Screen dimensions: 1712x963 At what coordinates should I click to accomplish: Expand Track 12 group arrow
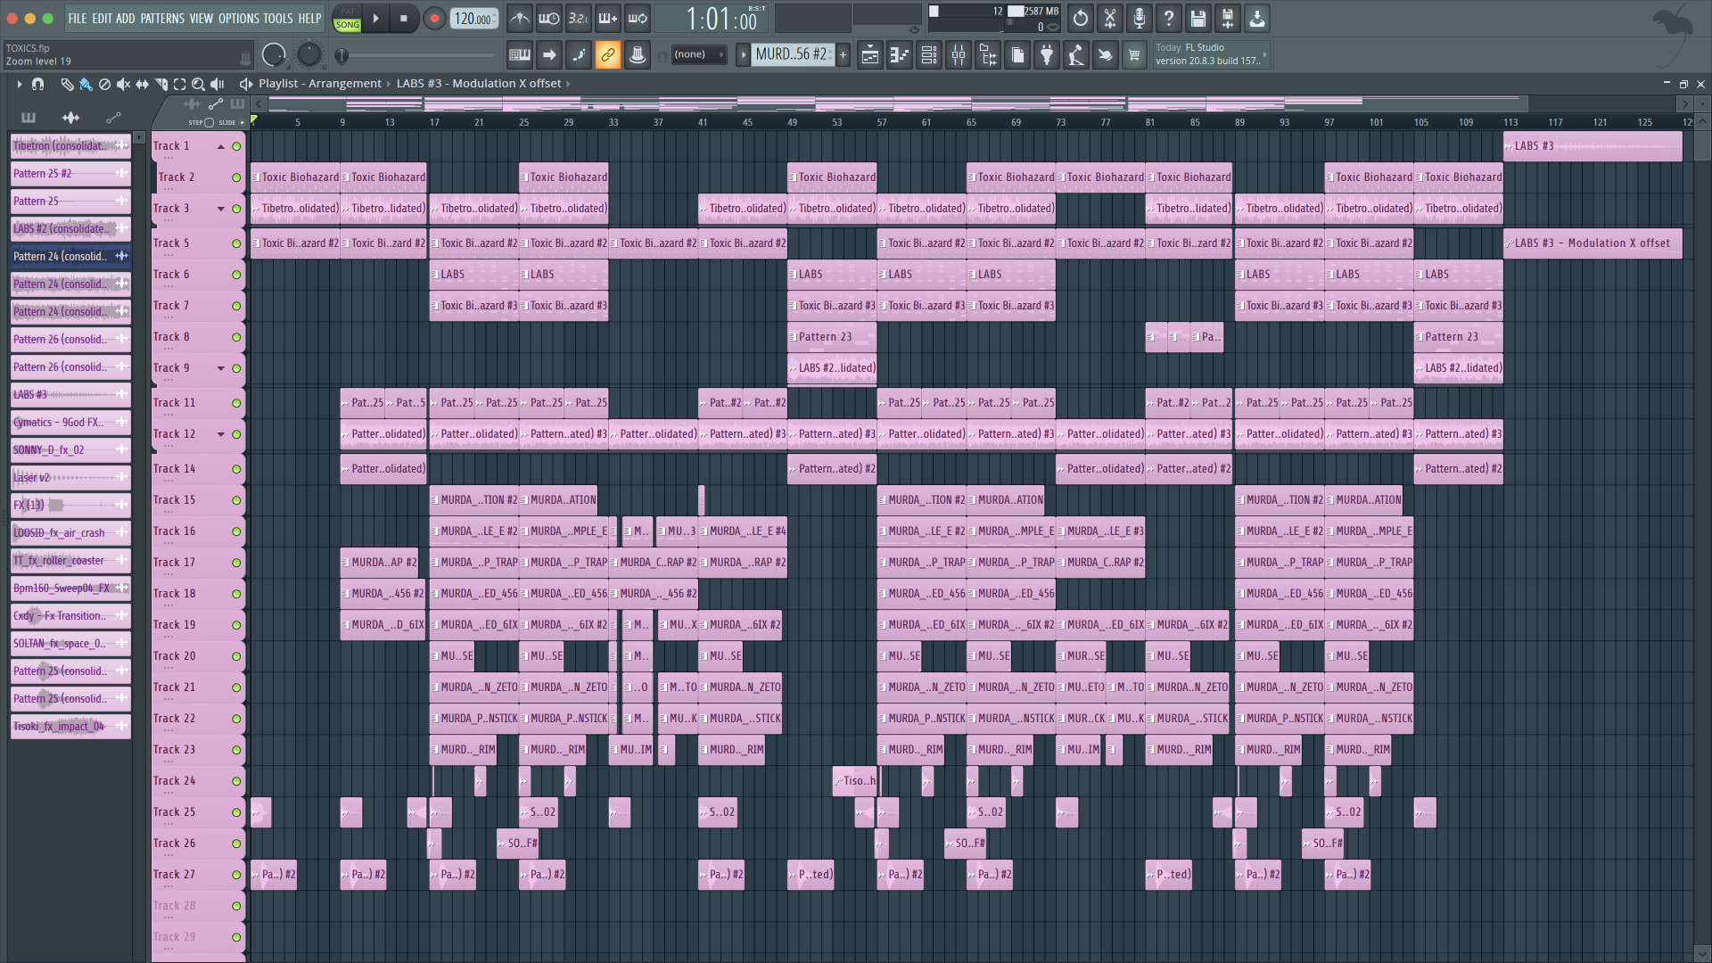coord(220,434)
